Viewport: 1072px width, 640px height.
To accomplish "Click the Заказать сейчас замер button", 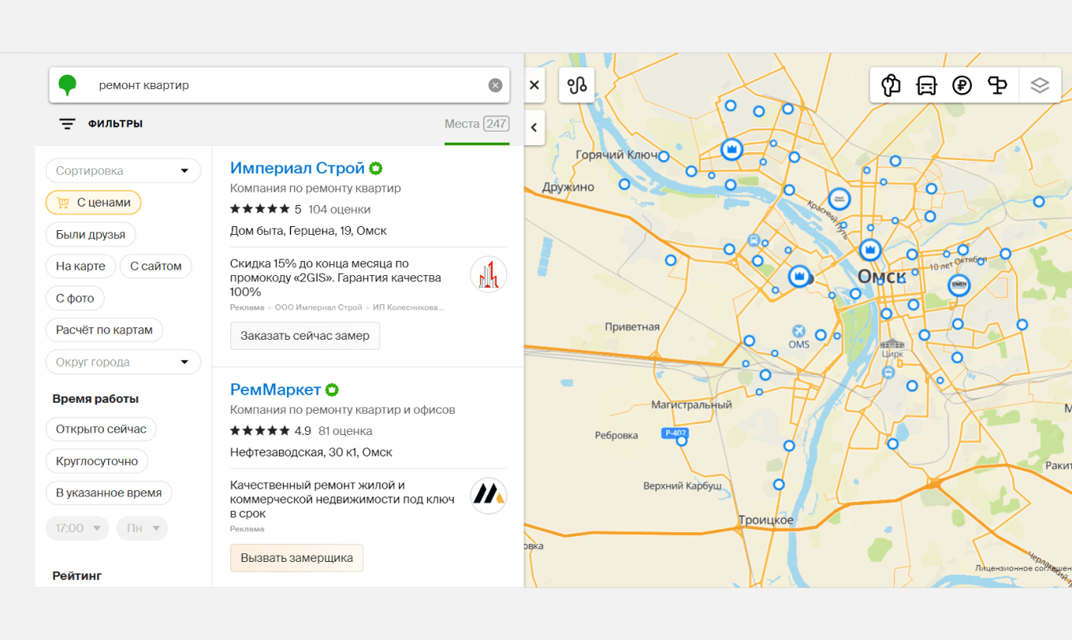I will (305, 336).
